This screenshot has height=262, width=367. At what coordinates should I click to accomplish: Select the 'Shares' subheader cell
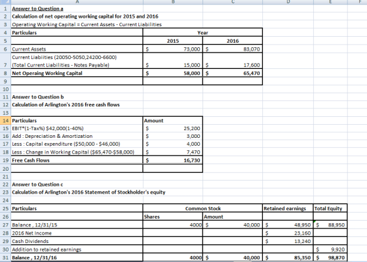coord(173,217)
